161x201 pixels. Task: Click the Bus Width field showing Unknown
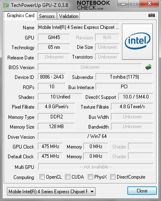point(132,117)
